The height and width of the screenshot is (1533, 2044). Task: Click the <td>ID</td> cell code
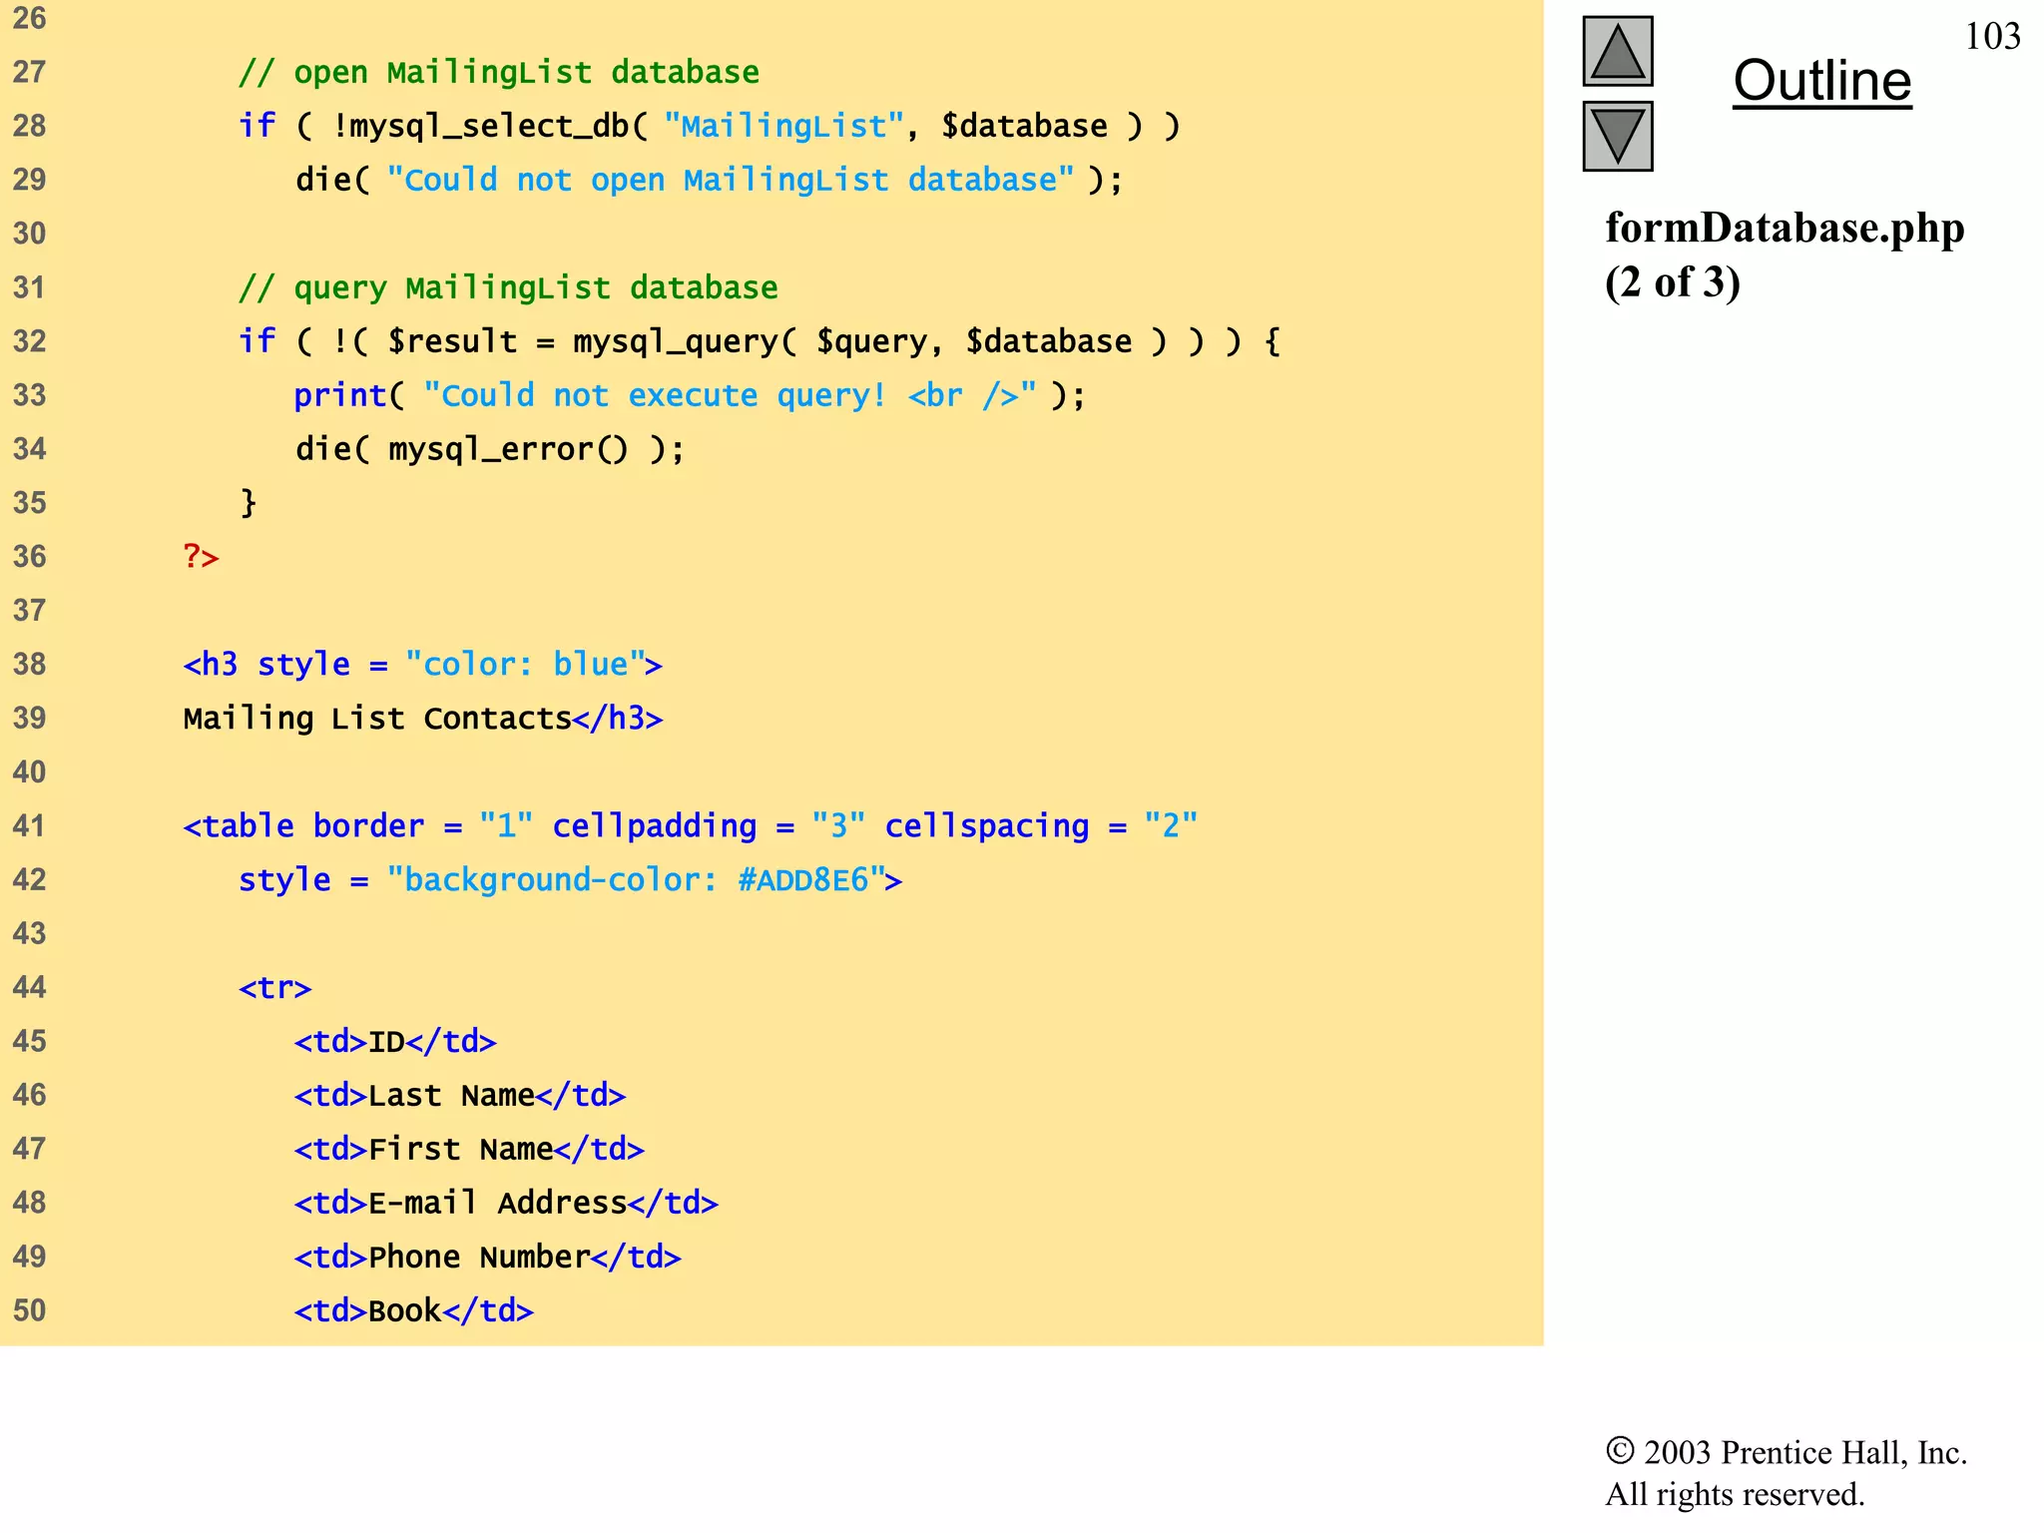tap(395, 1042)
